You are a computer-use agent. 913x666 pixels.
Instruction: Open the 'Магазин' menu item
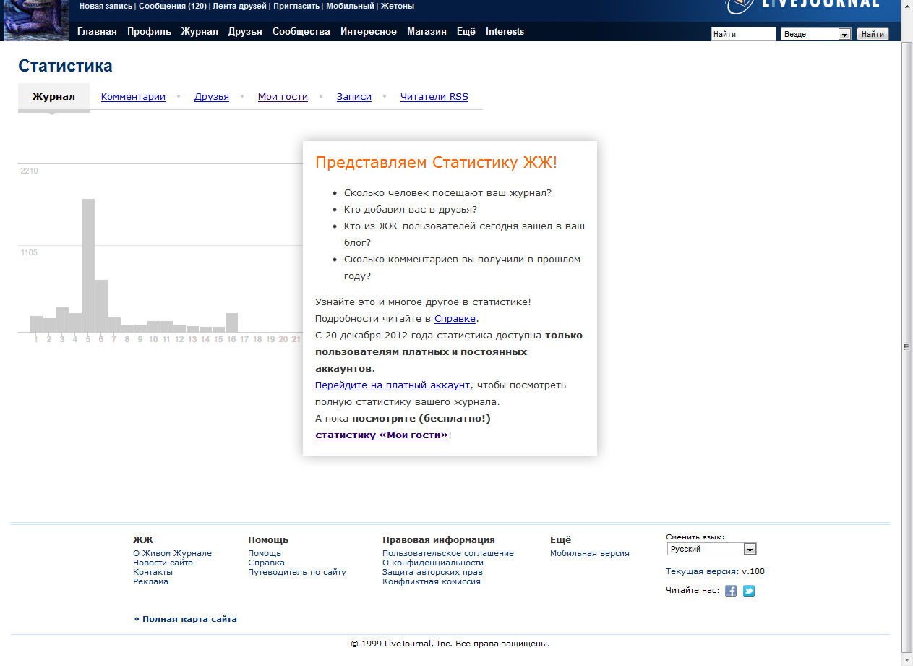427,31
